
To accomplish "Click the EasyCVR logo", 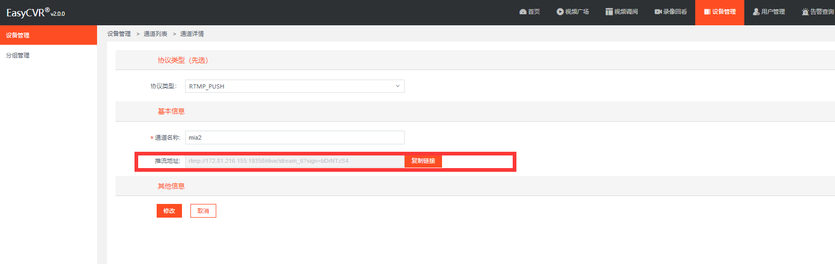I will coord(35,13).
